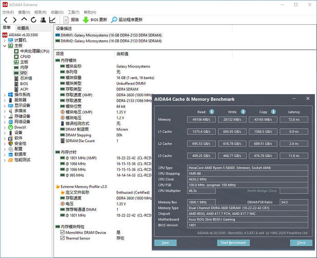This screenshot has height=258, width=317.
Task: Click Save in benchmark window
Action: [165, 243]
